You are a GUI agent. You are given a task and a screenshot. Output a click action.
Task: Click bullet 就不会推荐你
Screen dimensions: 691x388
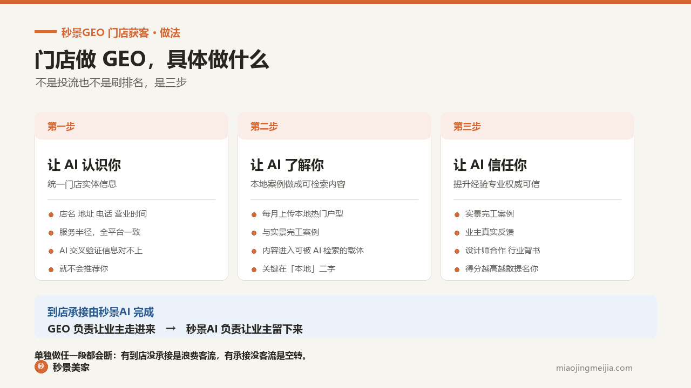(84, 269)
